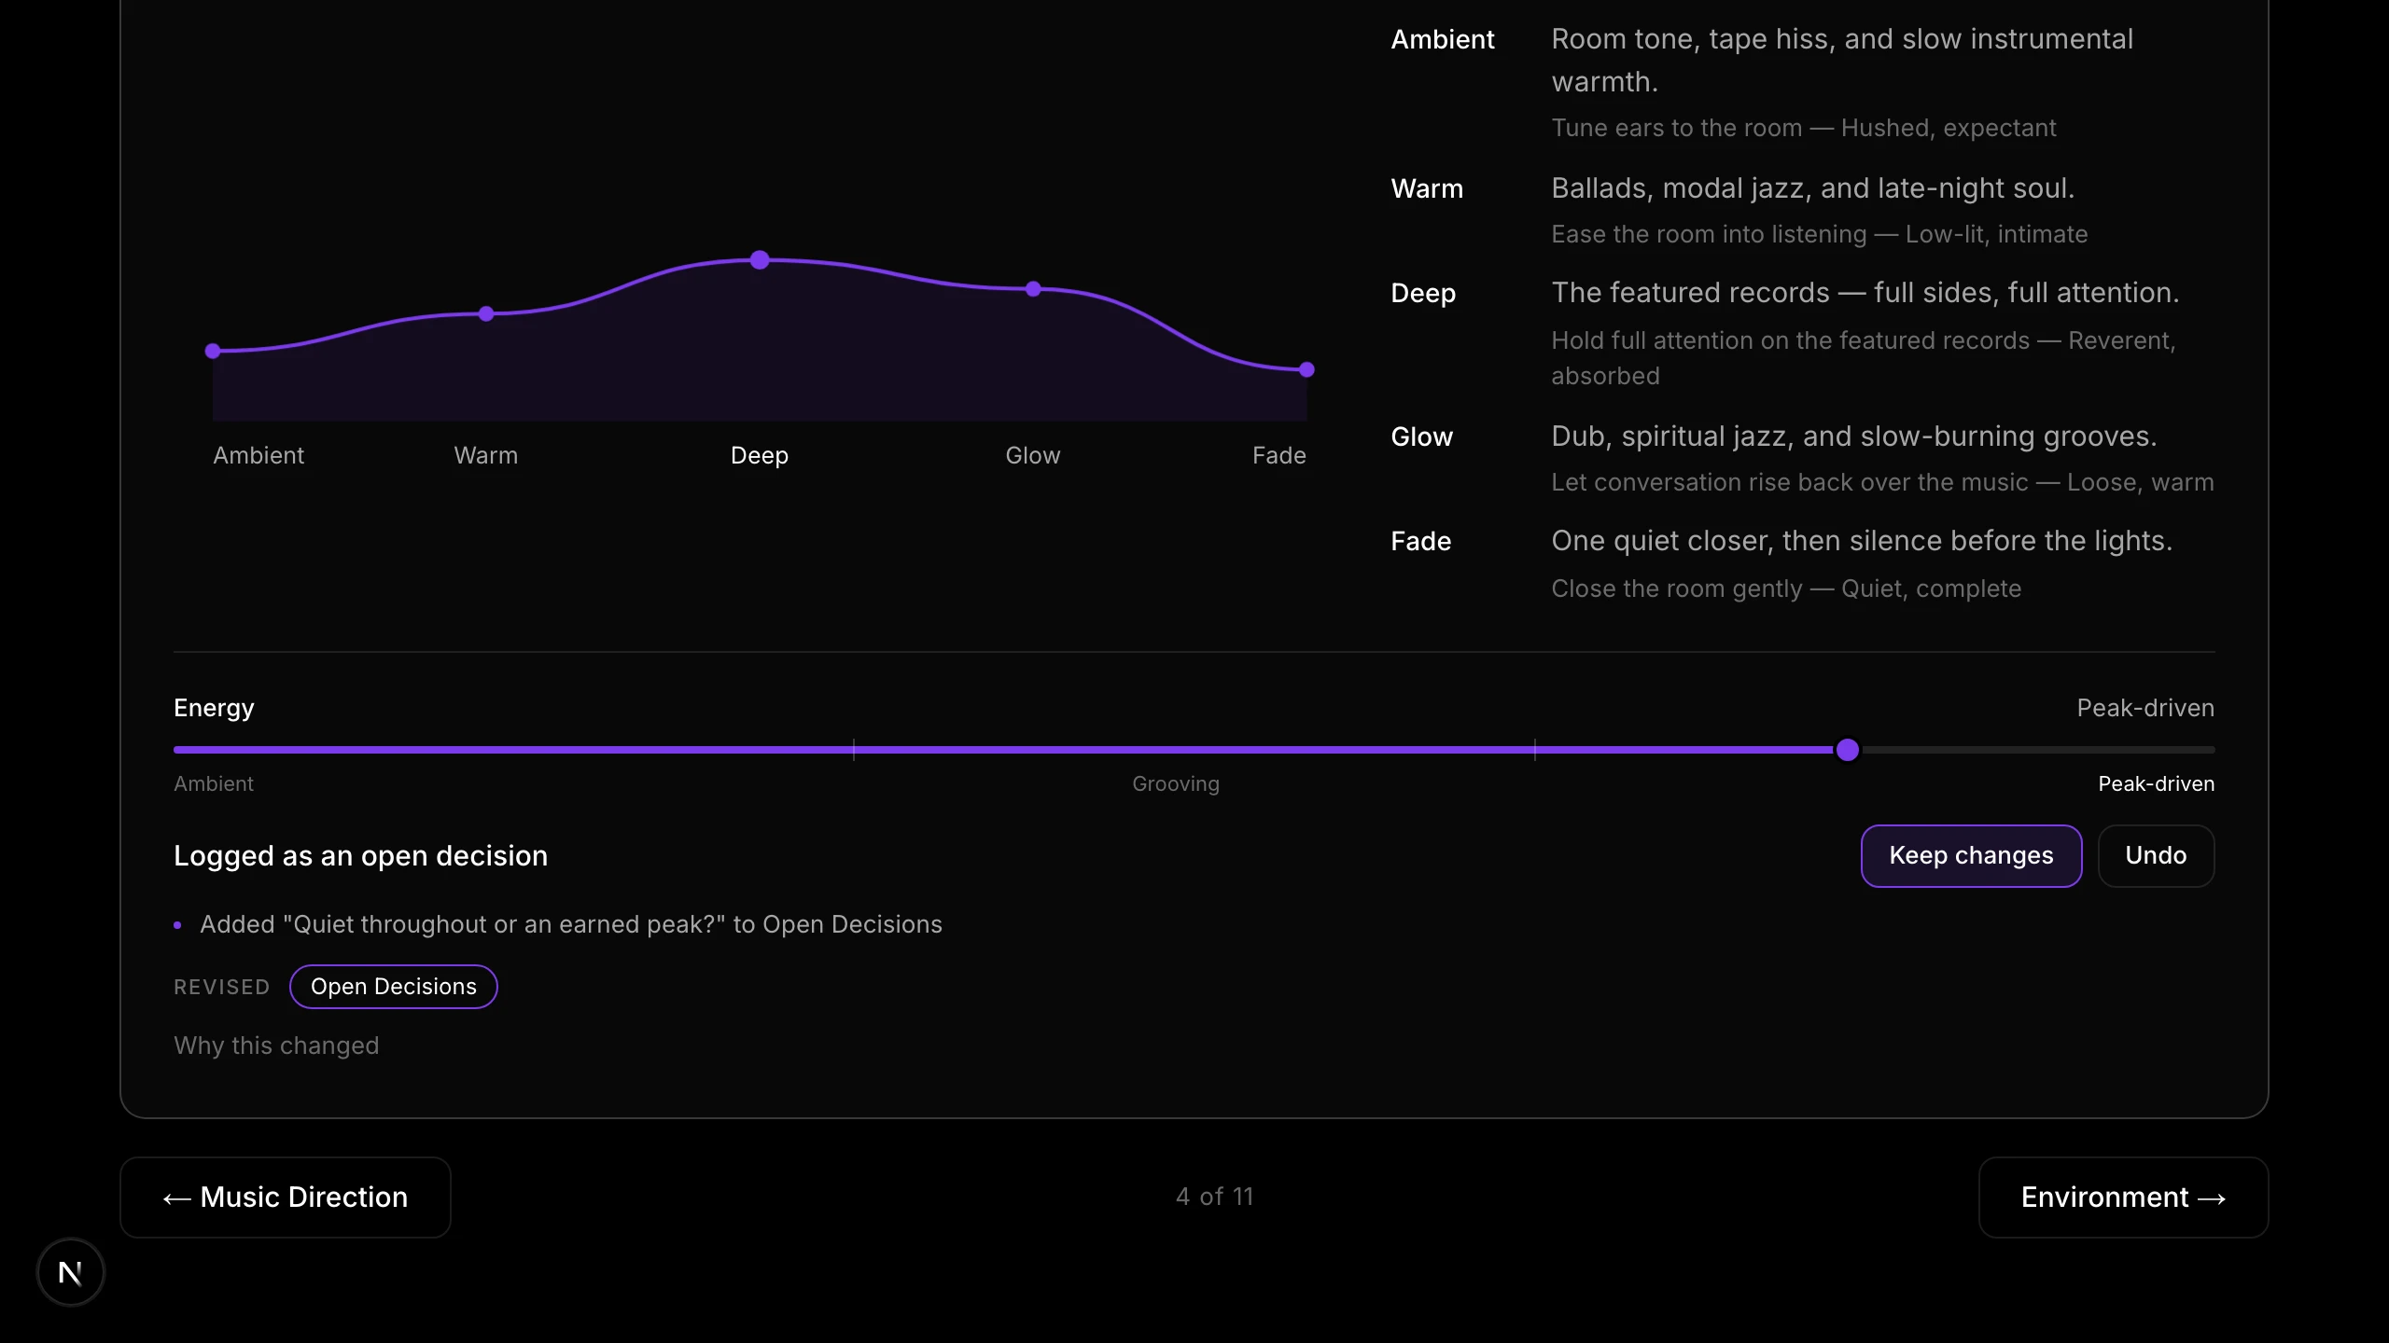Click the Fade label under the chart
This screenshot has height=1343, width=2389.
(x=1278, y=455)
